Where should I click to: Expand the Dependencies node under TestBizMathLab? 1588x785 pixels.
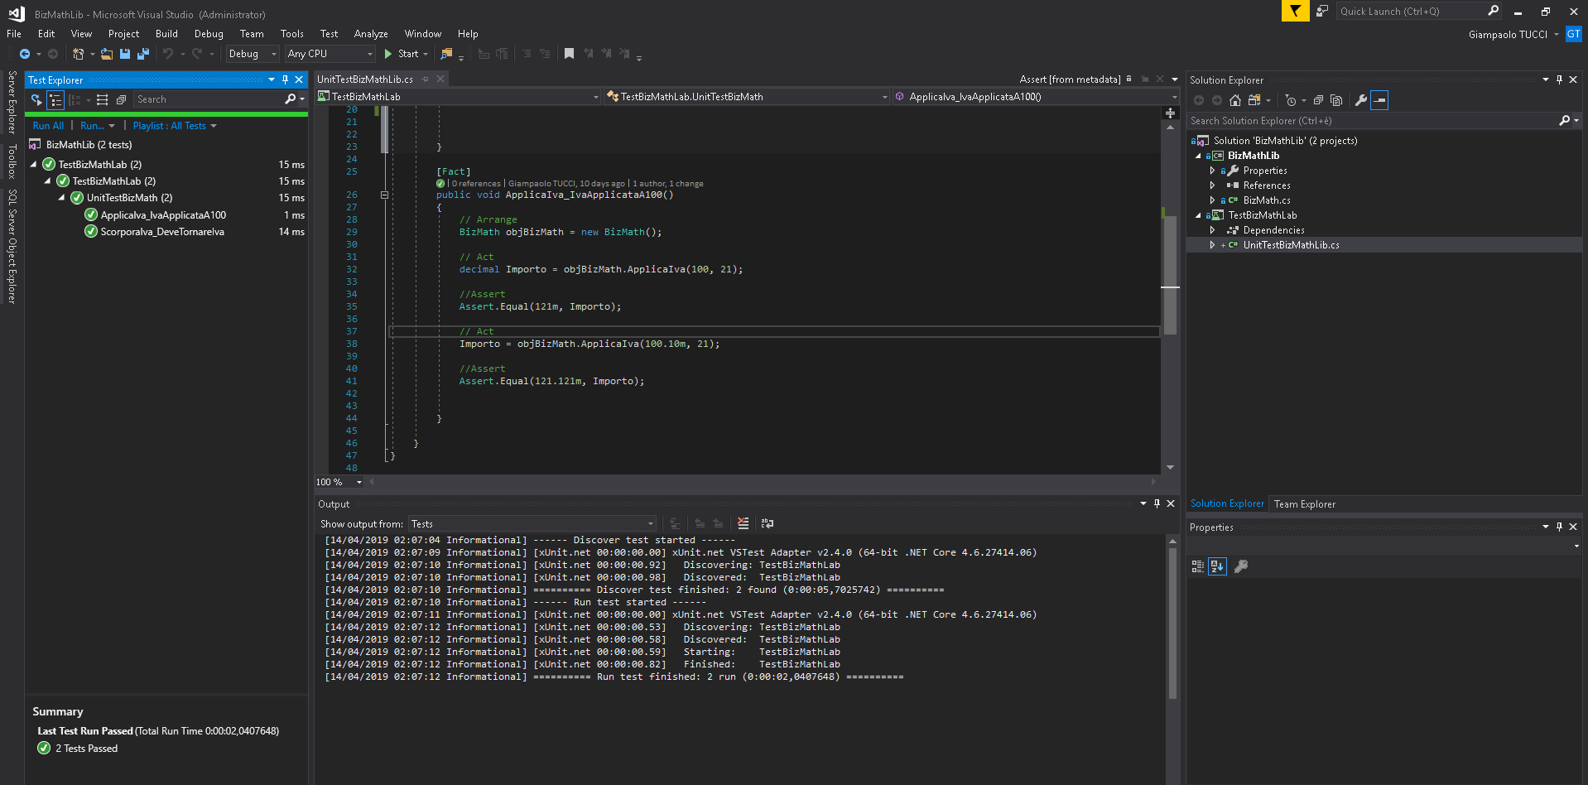(x=1212, y=230)
